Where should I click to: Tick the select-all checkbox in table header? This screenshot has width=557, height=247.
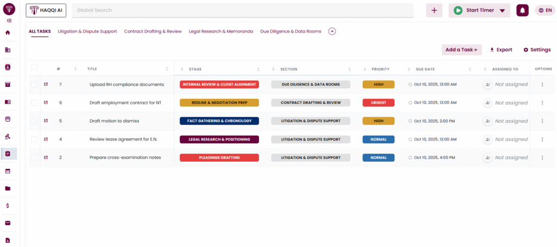(x=34, y=67)
